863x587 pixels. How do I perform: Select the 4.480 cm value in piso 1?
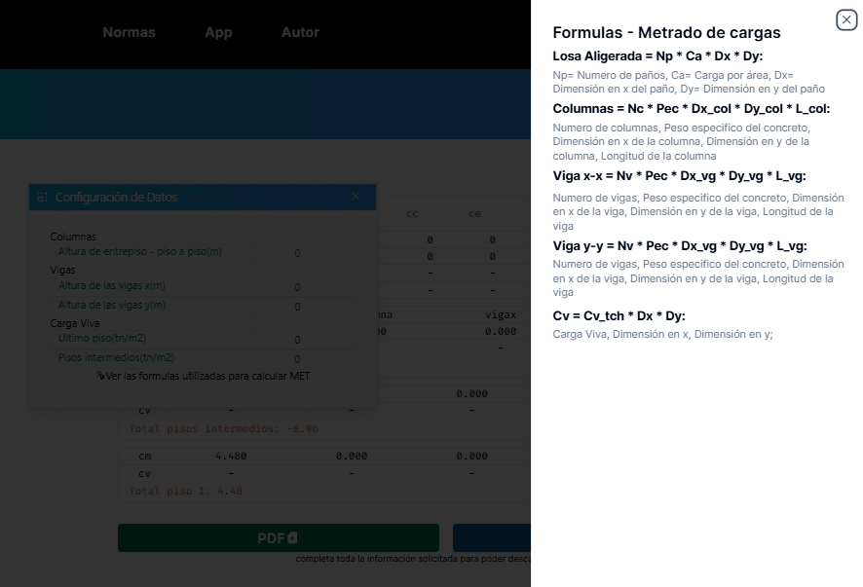232,456
